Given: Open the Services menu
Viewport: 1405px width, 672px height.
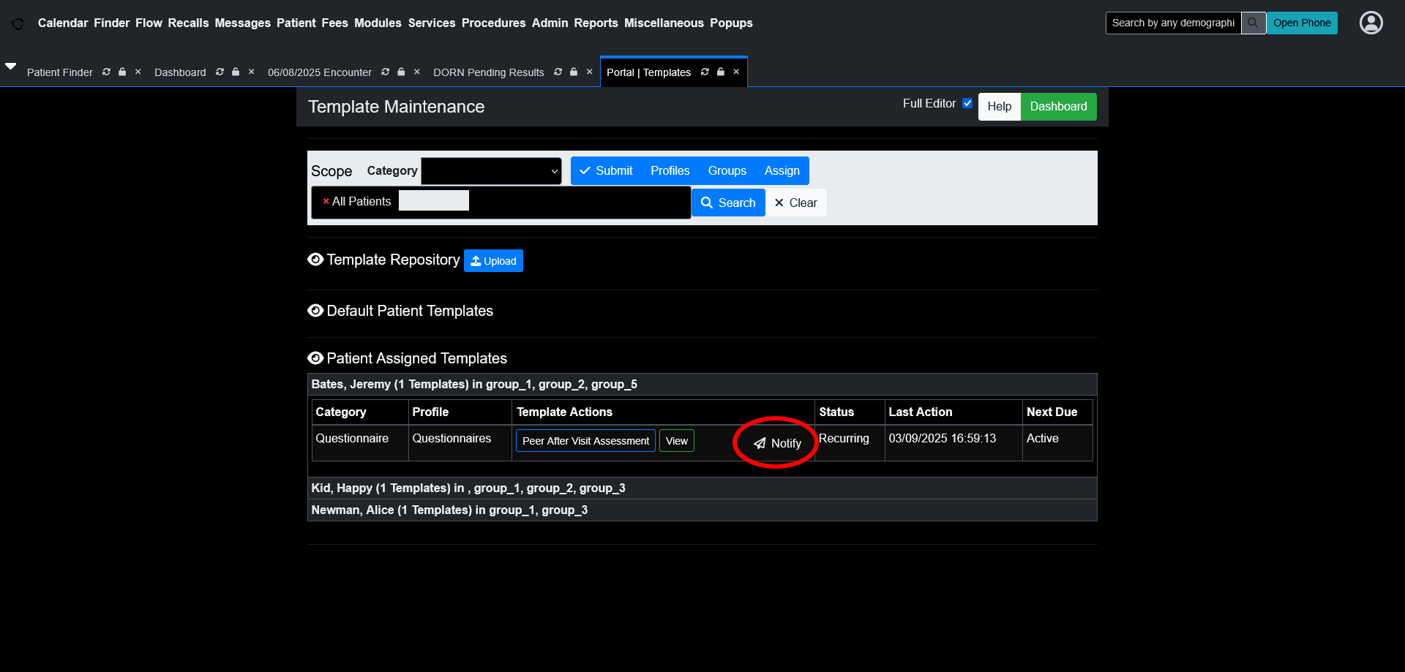Looking at the screenshot, I should pos(432,23).
